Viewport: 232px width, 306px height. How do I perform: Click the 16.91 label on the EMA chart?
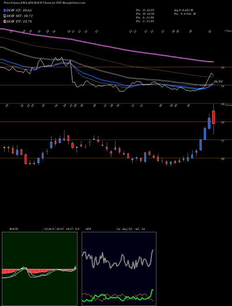[218, 82]
